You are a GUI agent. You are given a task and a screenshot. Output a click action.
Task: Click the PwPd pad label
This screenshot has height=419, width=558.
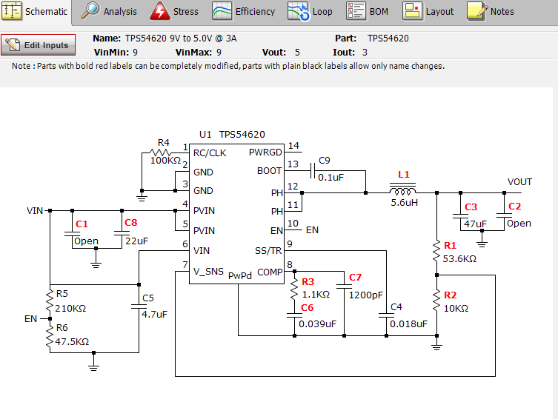pos(240,276)
